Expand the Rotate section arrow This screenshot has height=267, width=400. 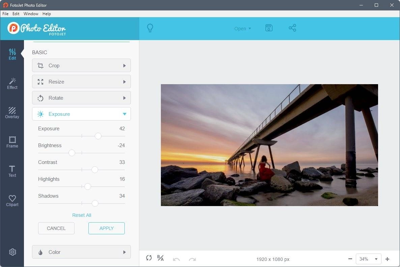click(124, 98)
